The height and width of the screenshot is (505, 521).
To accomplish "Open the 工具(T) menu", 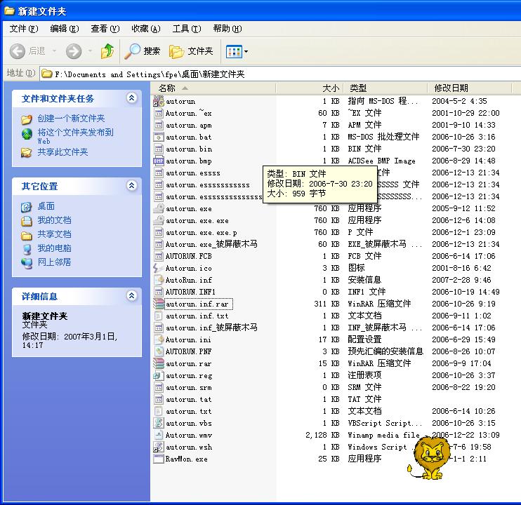I will click(x=187, y=29).
